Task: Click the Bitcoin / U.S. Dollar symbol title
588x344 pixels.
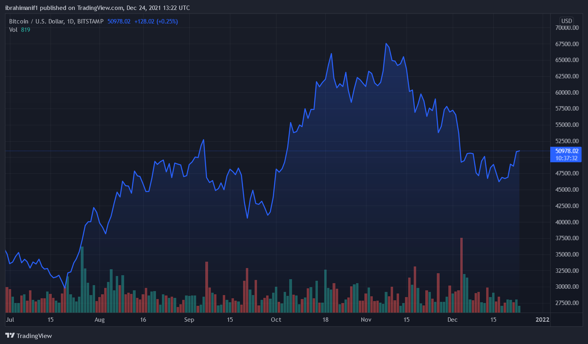Action: (37, 21)
